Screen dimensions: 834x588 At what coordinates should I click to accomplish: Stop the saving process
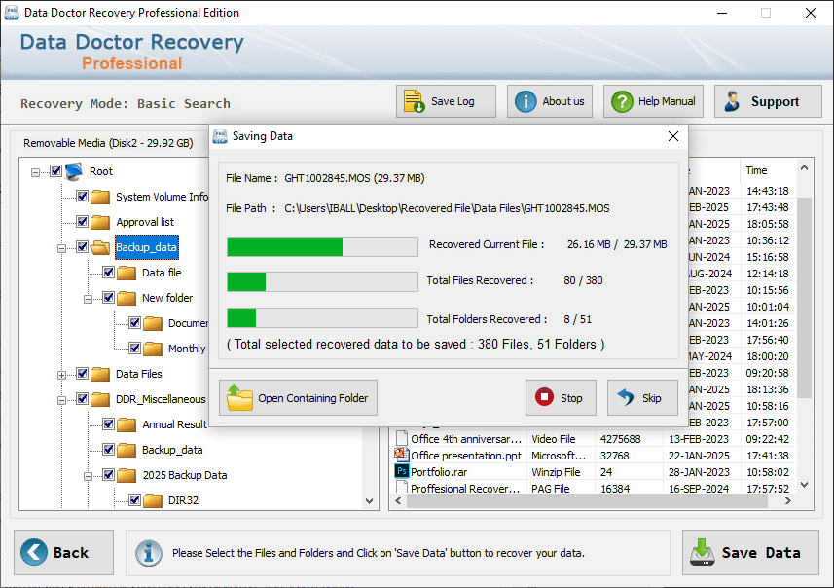(561, 397)
